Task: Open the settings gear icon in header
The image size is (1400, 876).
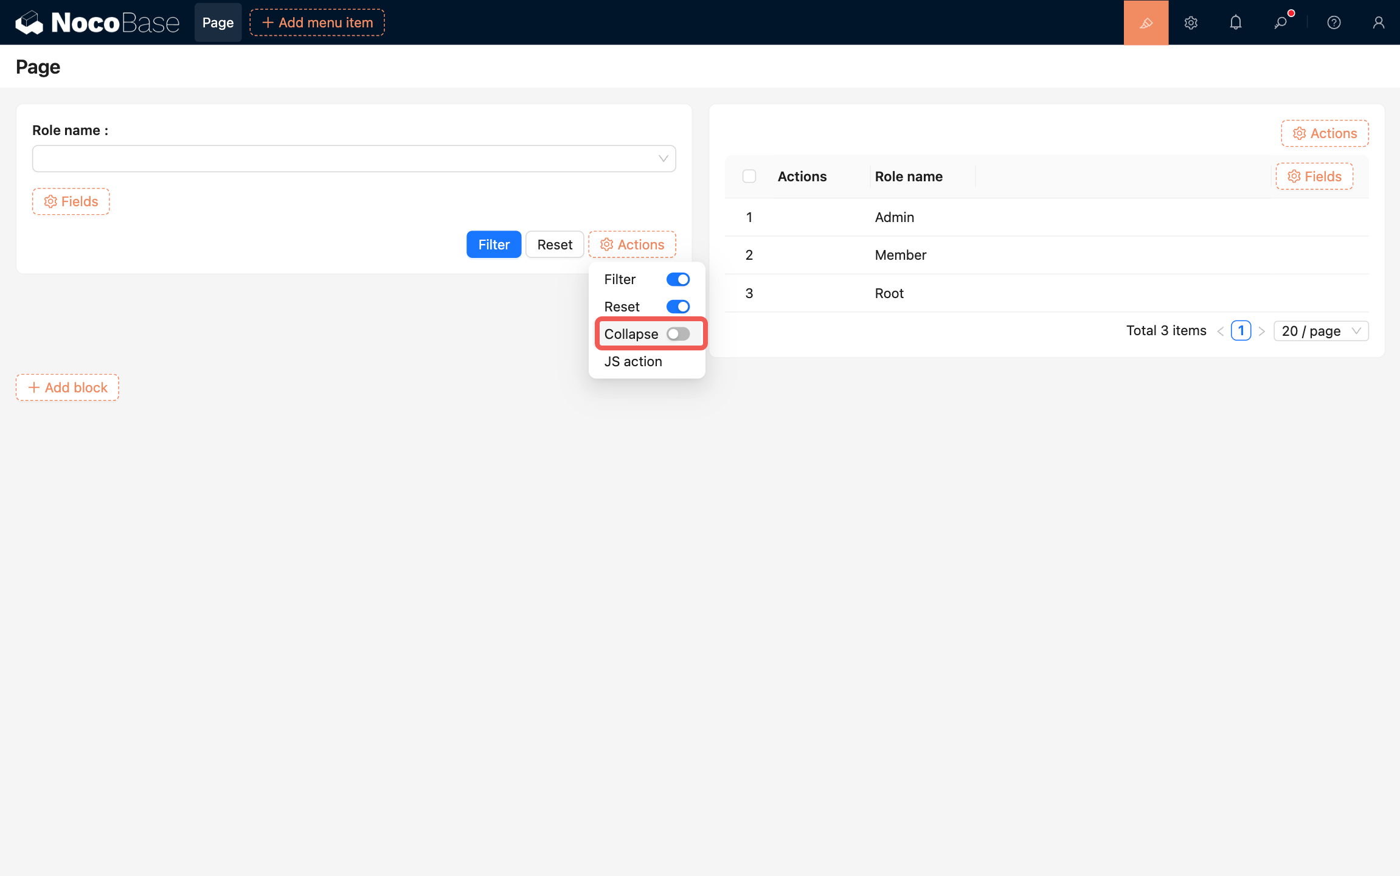Action: coord(1191,23)
